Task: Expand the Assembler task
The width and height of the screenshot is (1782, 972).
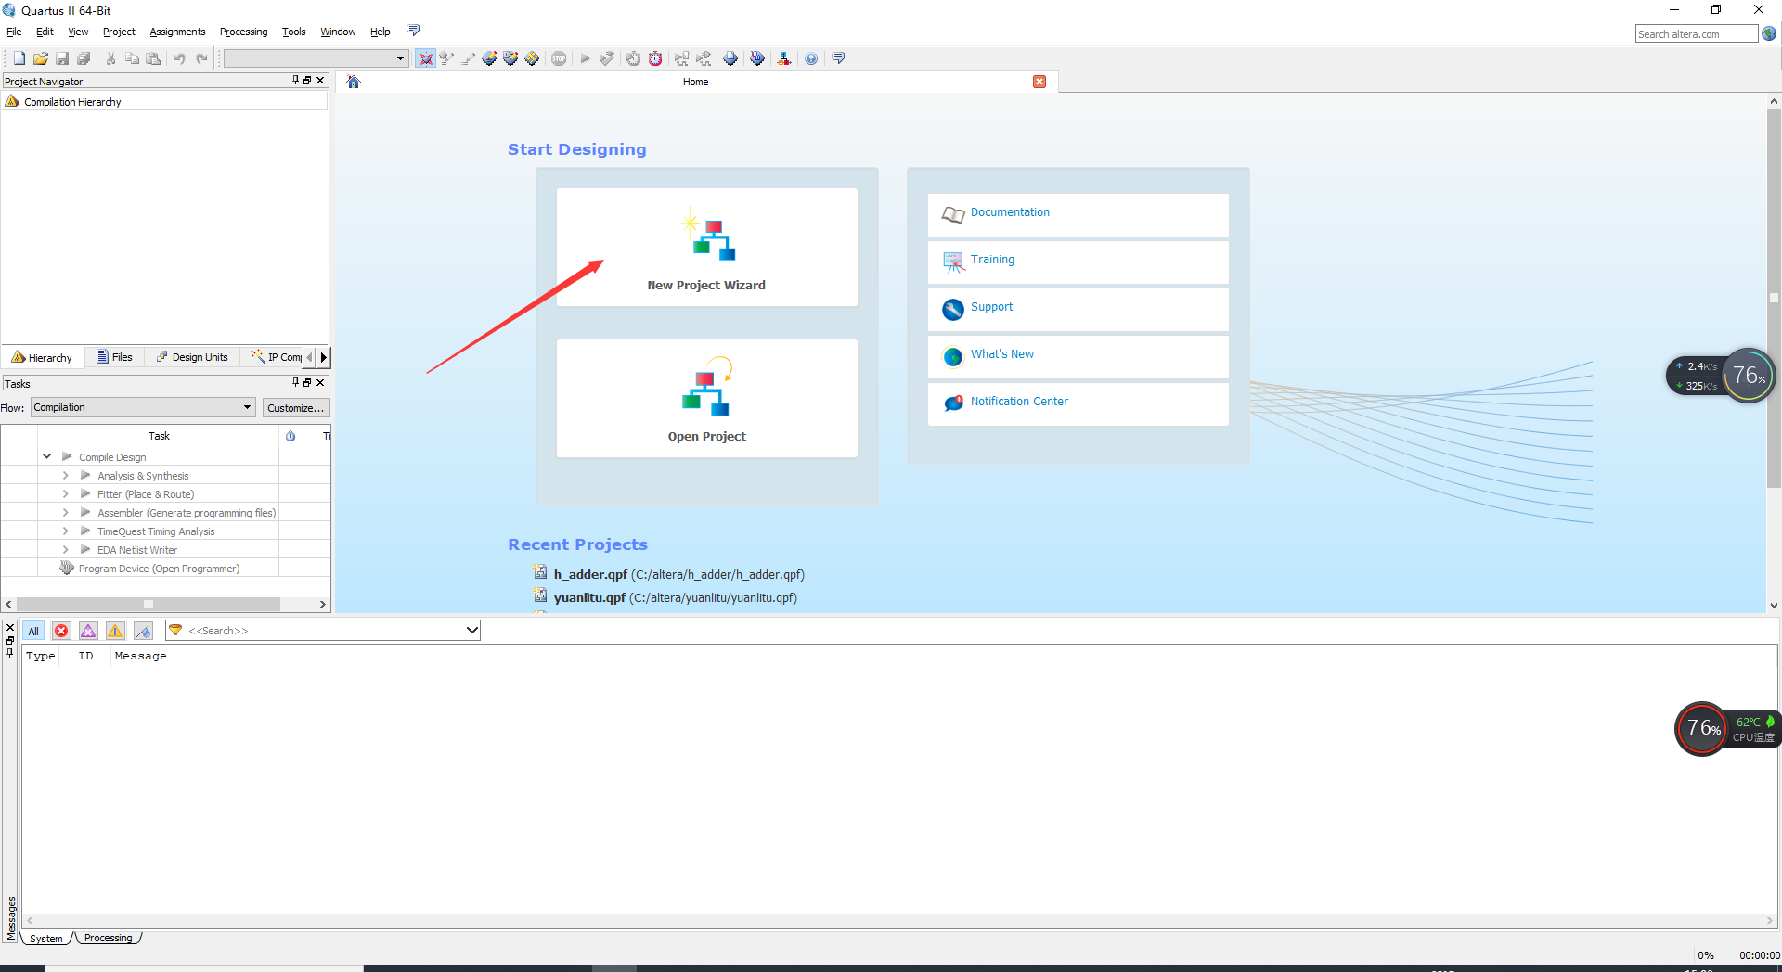Action: 66,512
